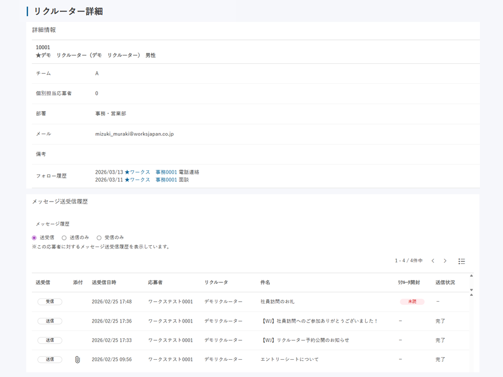The image size is (503, 377).
Task: Click the previous page arrow icon
Action: point(433,261)
